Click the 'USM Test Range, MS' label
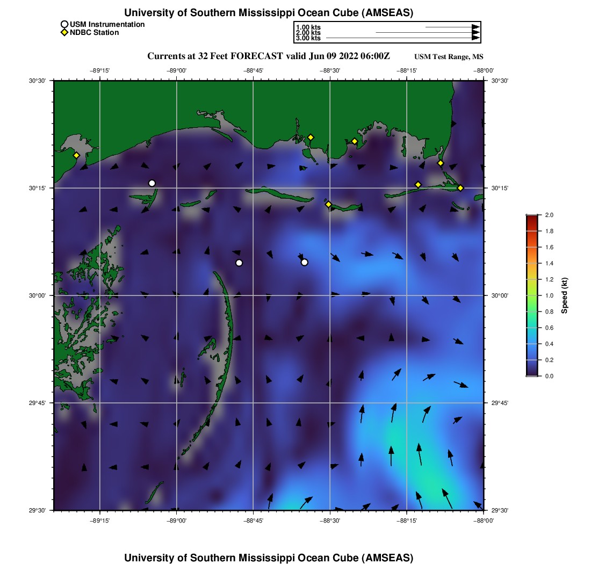591x564 pixels. tap(449, 57)
